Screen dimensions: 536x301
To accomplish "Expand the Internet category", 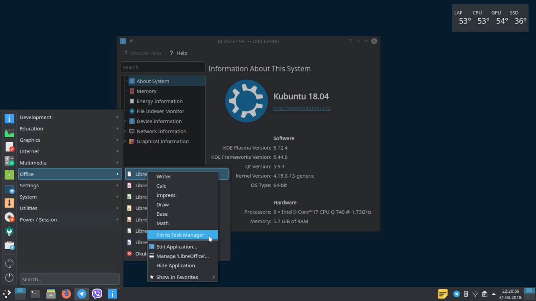I will pos(70,151).
